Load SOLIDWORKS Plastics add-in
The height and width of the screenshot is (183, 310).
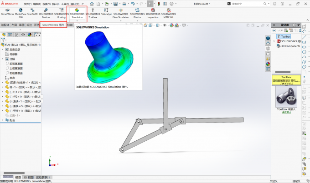click(x=137, y=13)
